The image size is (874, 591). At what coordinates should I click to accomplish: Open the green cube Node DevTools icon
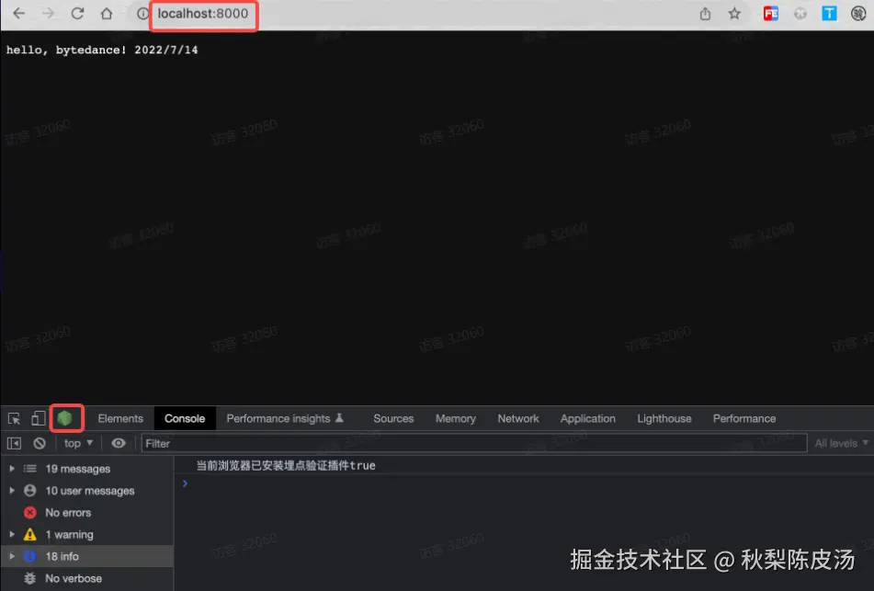pos(65,418)
